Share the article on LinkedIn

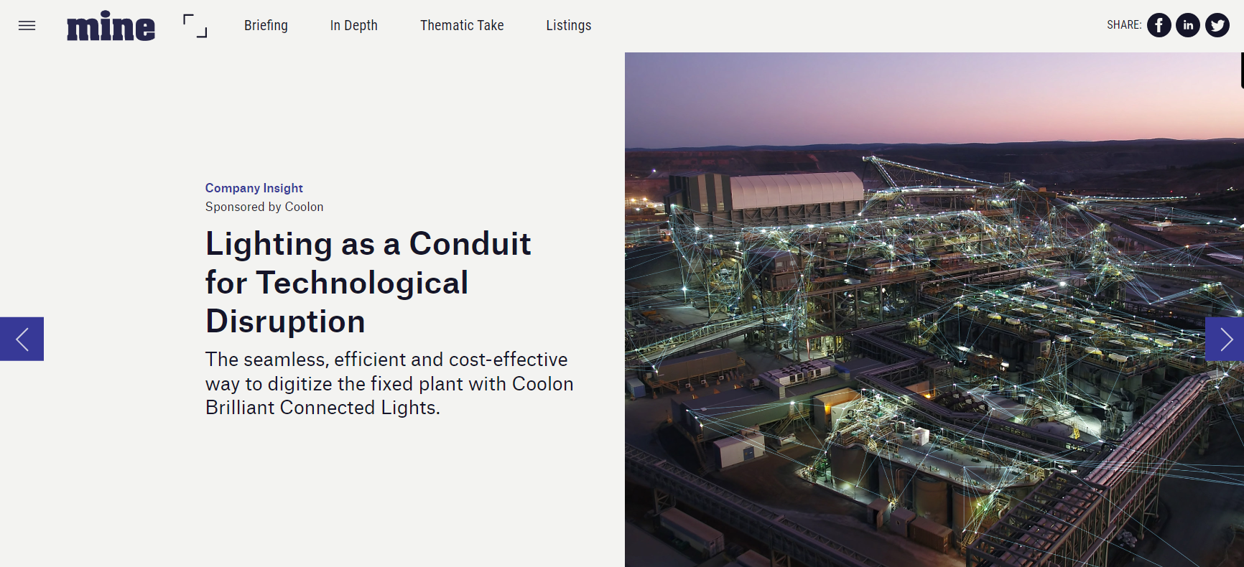tap(1188, 25)
